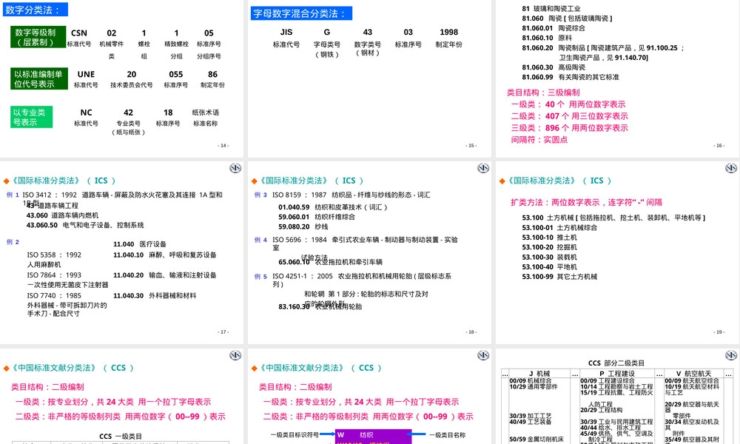
Task: Open slide 15 thumbnail 字母数字混合分类法
Action: 369,78
